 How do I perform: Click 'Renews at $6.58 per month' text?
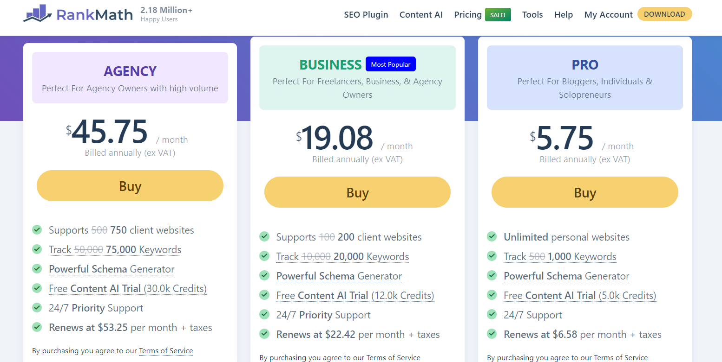pyautogui.click(x=583, y=334)
